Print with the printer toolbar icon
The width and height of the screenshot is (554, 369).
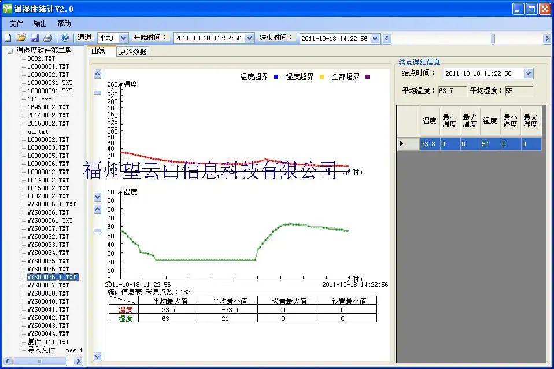(47, 38)
